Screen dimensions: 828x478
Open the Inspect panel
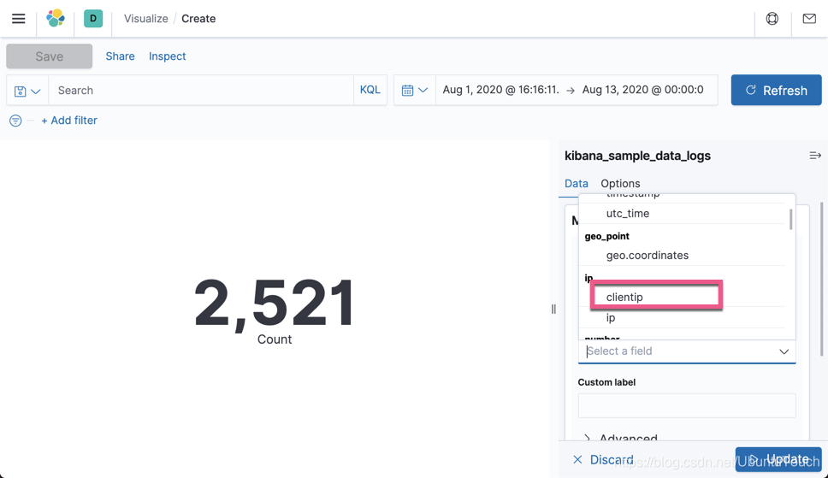point(167,56)
